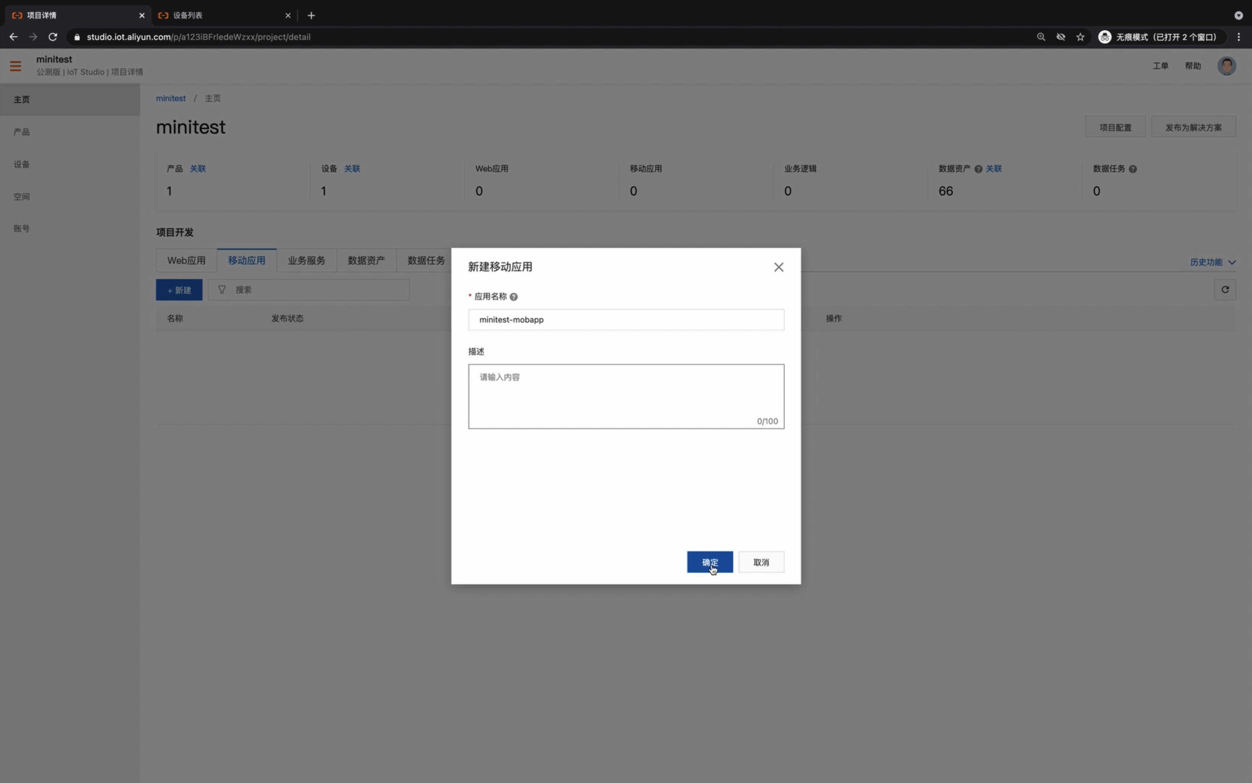Click help icon next to 数据任务

pos(1132,169)
